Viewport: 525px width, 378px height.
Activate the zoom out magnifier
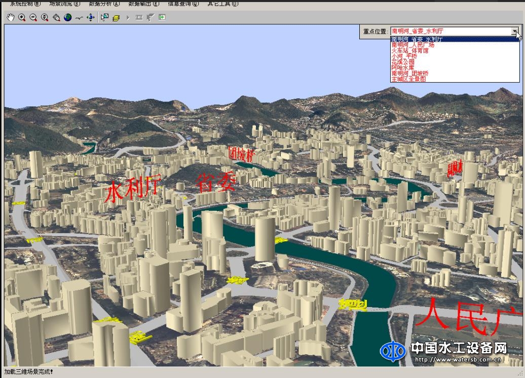[x=33, y=17]
